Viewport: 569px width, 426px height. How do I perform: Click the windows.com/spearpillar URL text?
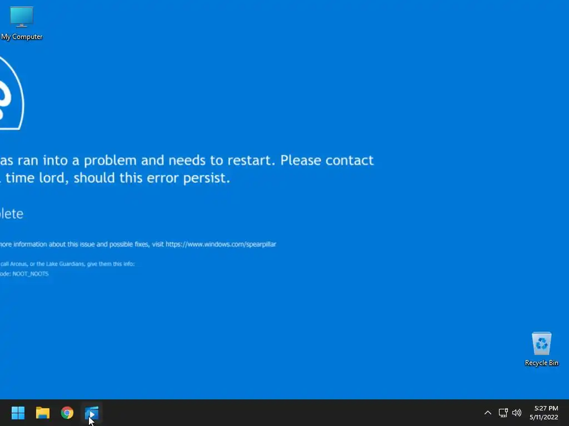pos(221,244)
